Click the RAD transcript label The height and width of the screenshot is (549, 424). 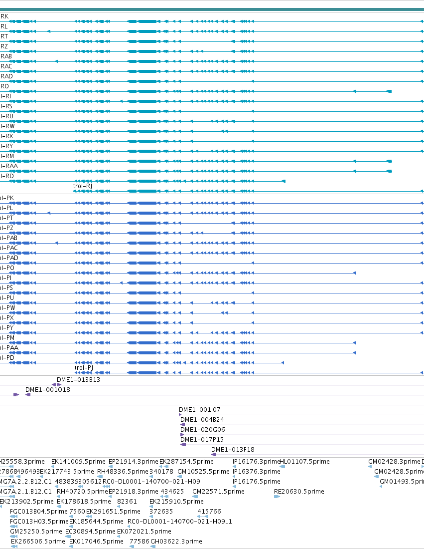tap(6, 76)
